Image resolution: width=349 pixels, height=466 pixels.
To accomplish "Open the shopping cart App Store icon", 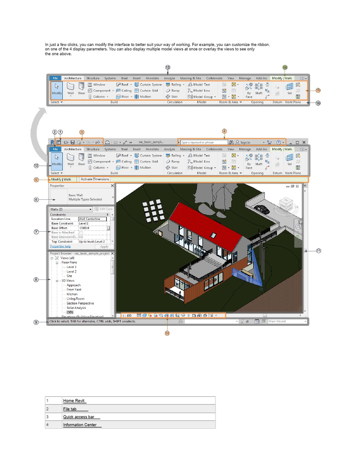I will click(x=269, y=142).
